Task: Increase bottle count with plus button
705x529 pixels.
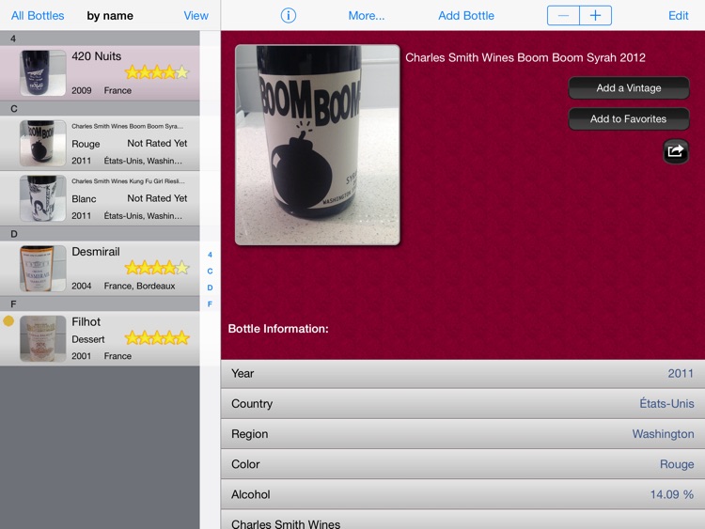Action: [595, 16]
